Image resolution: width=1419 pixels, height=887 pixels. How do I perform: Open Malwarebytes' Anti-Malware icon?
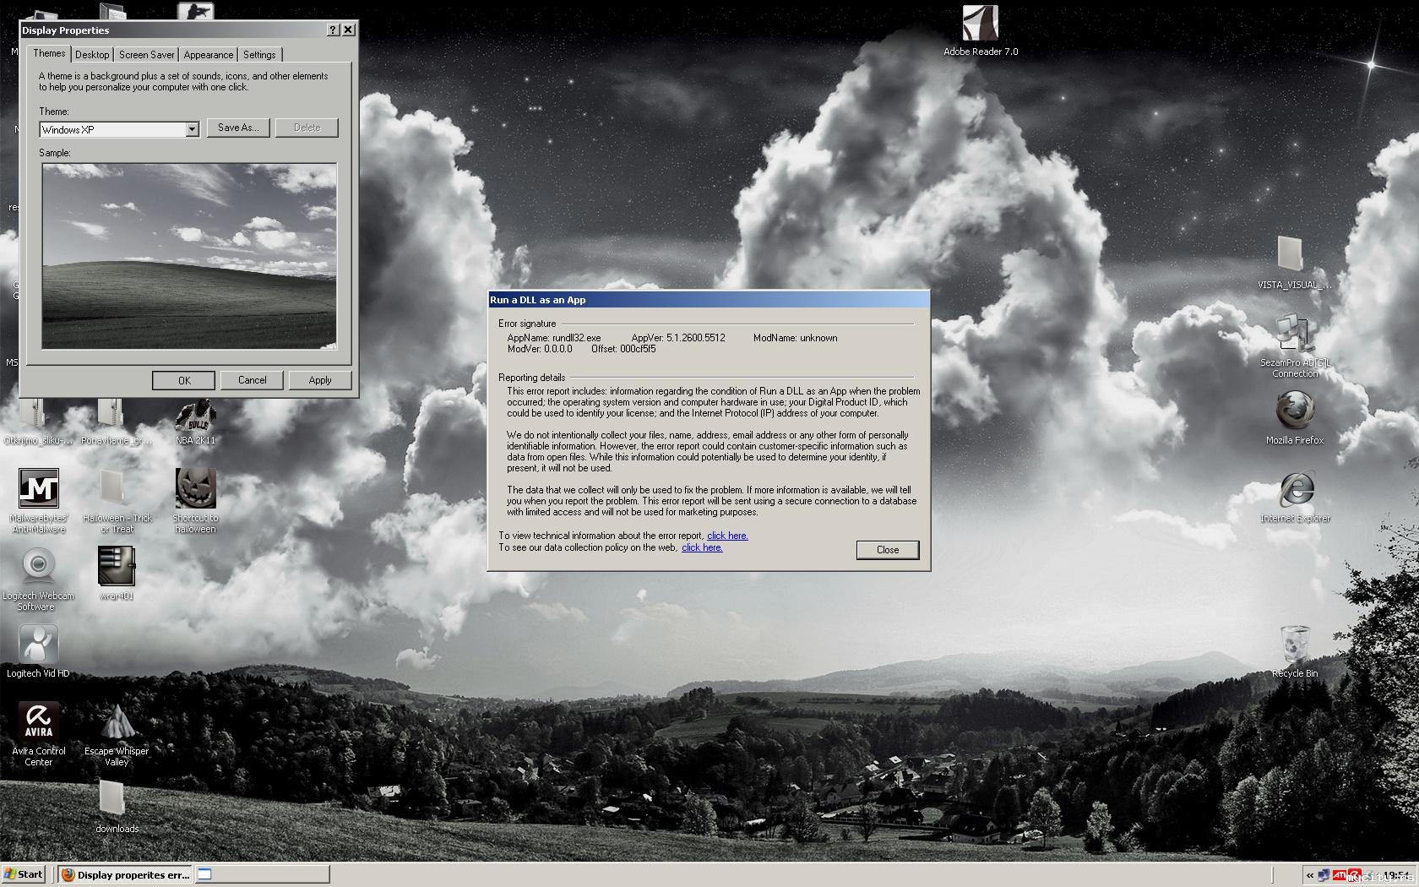click(x=39, y=501)
